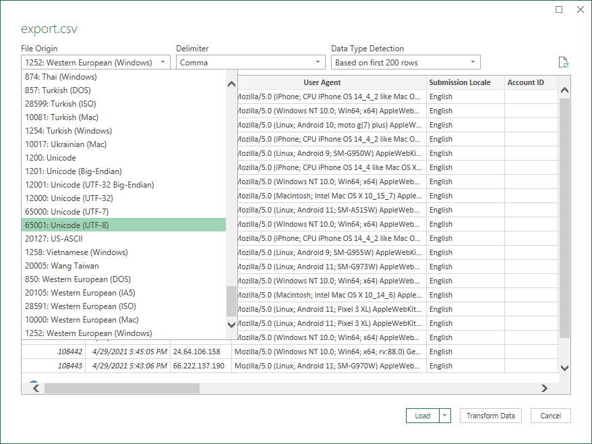592x444 pixels.
Task: Click the refresh preview file icon
Action: point(564,63)
